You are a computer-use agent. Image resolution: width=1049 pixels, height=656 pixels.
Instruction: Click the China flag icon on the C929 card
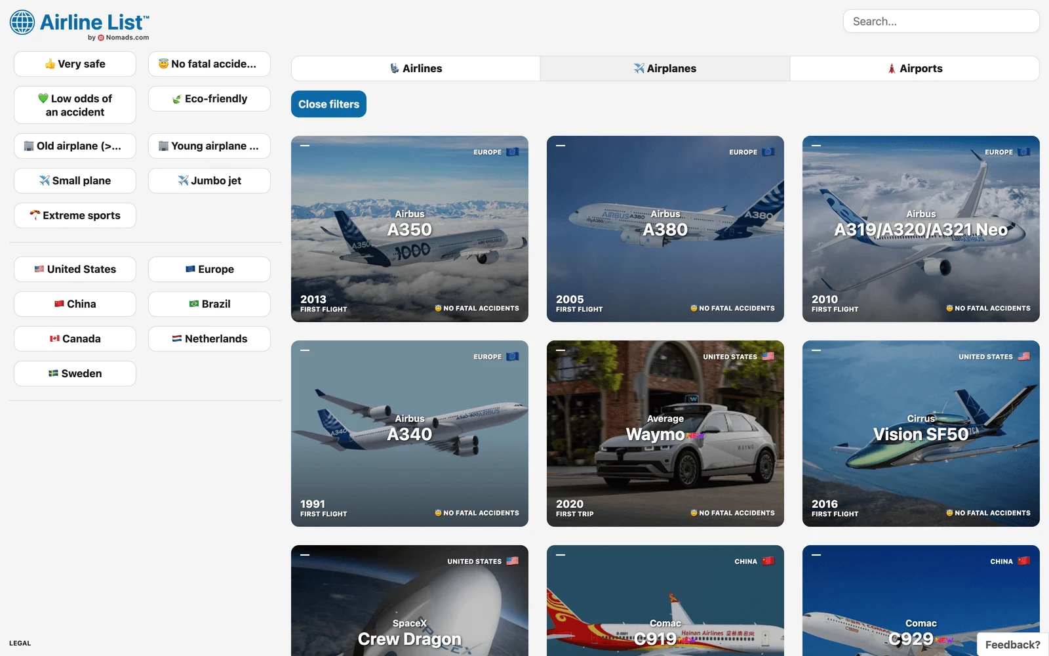click(1024, 562)
